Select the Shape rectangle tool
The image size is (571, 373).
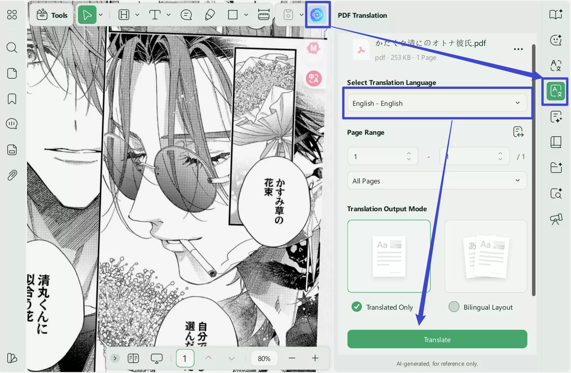tap(232, 14)
